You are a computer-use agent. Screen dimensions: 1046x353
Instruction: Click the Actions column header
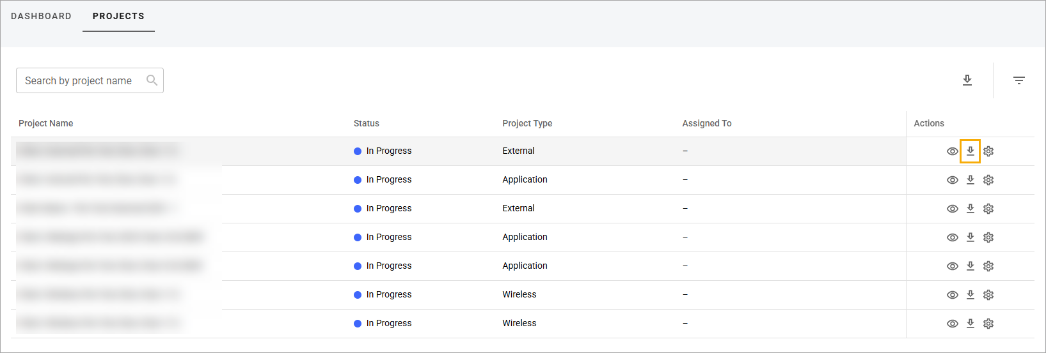point(929,123)
